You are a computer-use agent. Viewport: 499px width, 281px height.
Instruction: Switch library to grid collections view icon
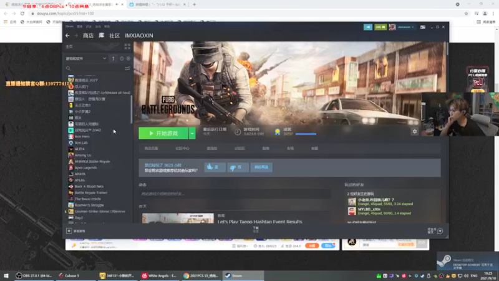tap(127, 46)
